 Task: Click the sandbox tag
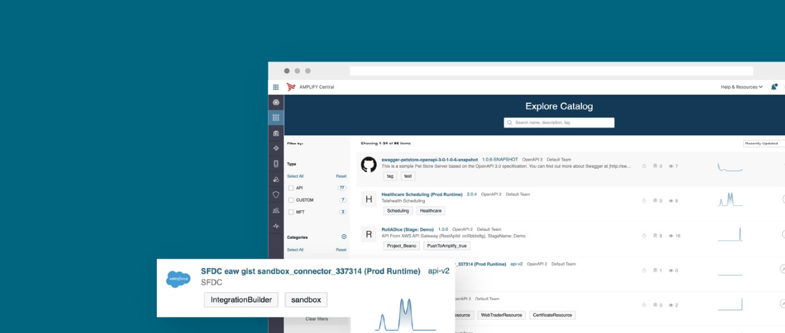point(306,300)
